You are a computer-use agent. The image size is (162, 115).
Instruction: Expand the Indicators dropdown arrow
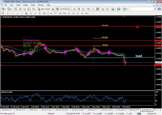[115, 9]
